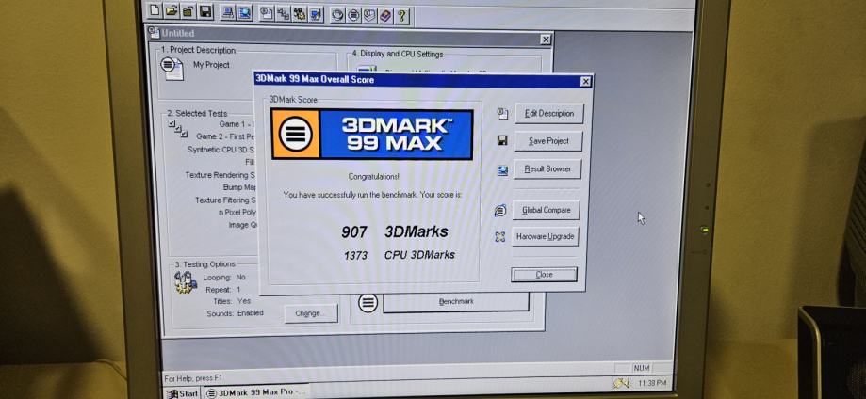Close the Overall Score dialog with X

[585, 82]
